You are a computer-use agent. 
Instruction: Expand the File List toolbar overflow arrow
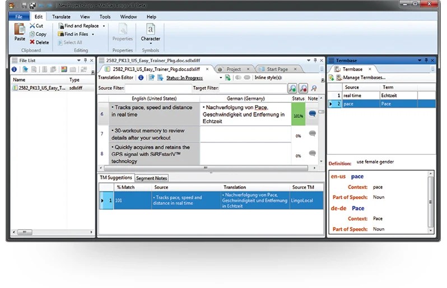point(92,72)
